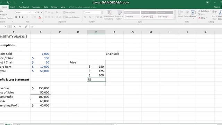Screen dimensions: 222x125
Task: Switch to the Insert tab
Action: pos(12,7)
